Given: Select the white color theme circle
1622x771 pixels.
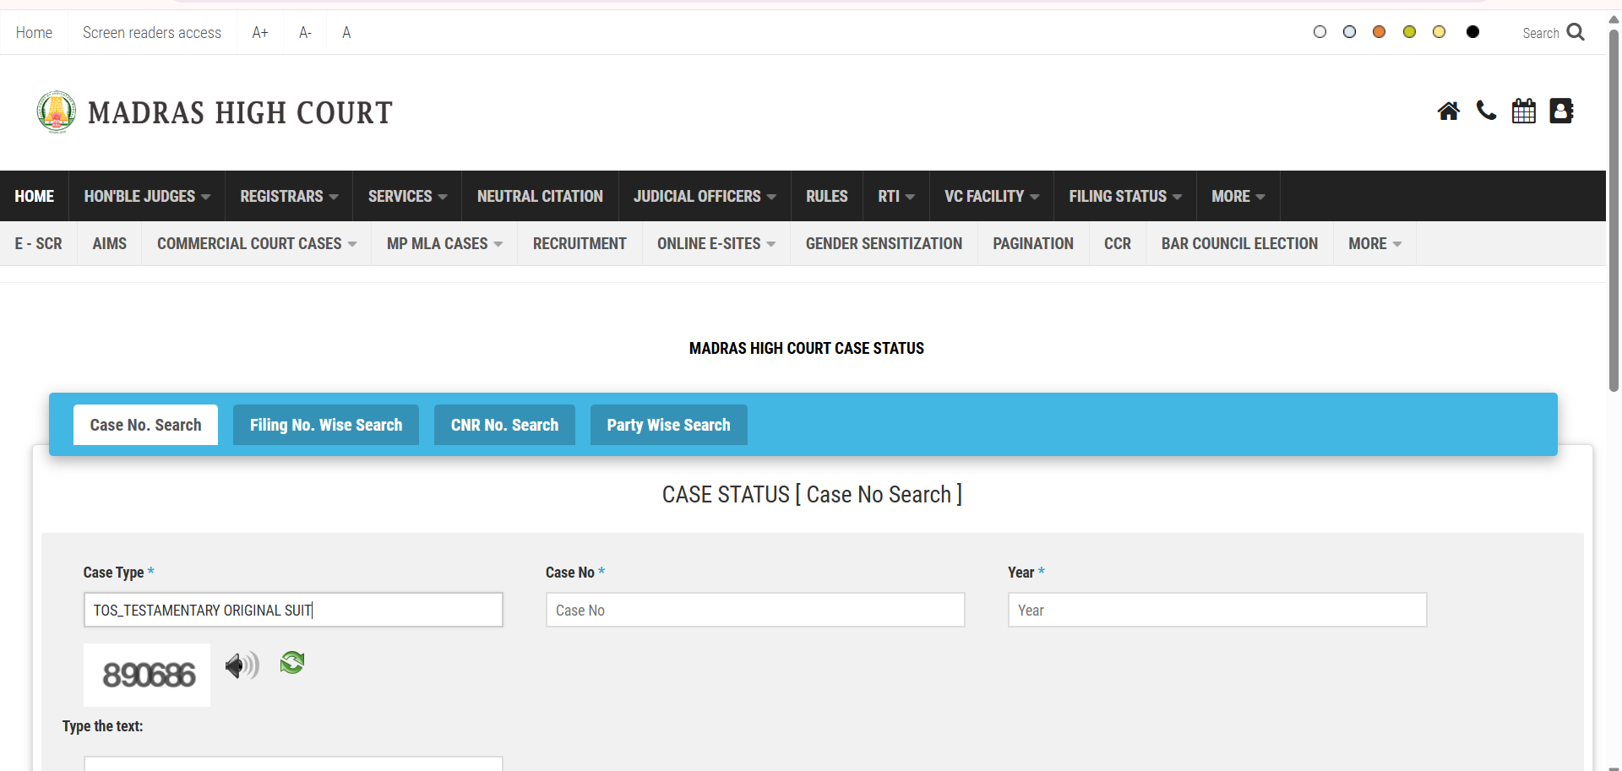Looking at the screenshot, I should click(x=1320, y=32).
